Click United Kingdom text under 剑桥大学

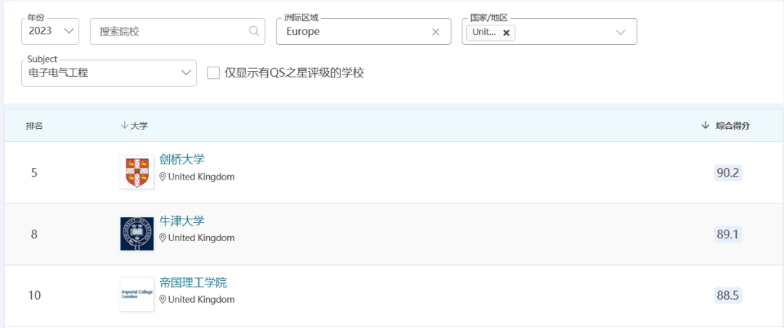pos(201,177)
